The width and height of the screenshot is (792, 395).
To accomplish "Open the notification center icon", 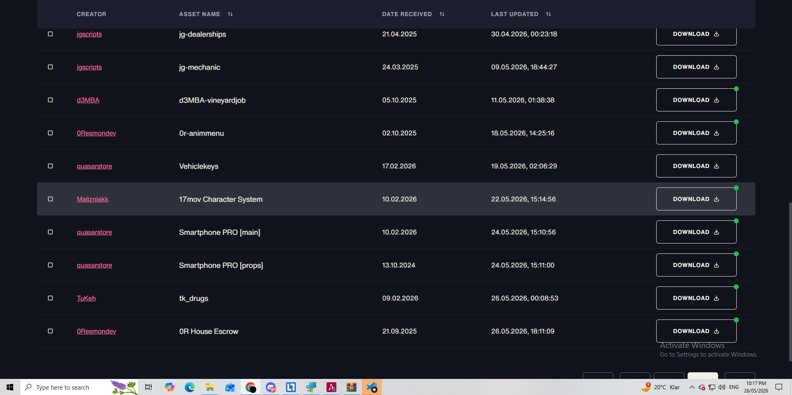I will pos(779,387).
